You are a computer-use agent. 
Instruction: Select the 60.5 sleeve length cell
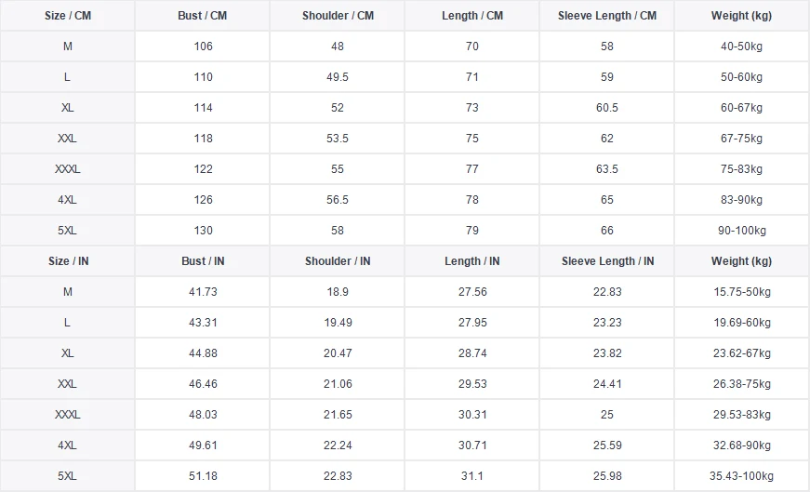(607, 108)
